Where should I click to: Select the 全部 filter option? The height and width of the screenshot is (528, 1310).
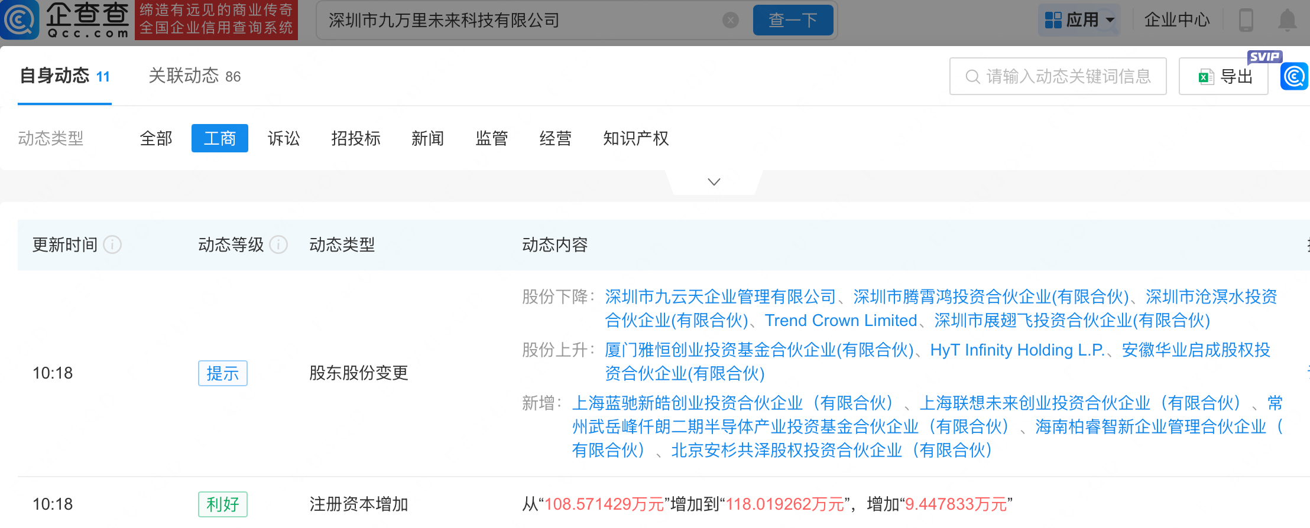click(156, 138)
